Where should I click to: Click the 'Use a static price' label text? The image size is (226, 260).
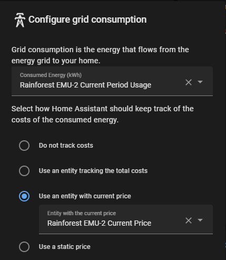[x=65, y=247]
